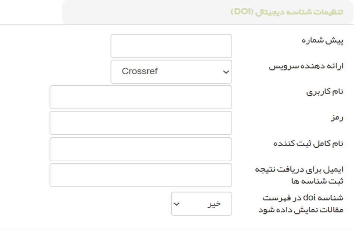Open the ارائه دهنده سرویس service provider dropdown
Image resolution: width=360 pixels, height=230 pixels.
click(x=171, y=72)
